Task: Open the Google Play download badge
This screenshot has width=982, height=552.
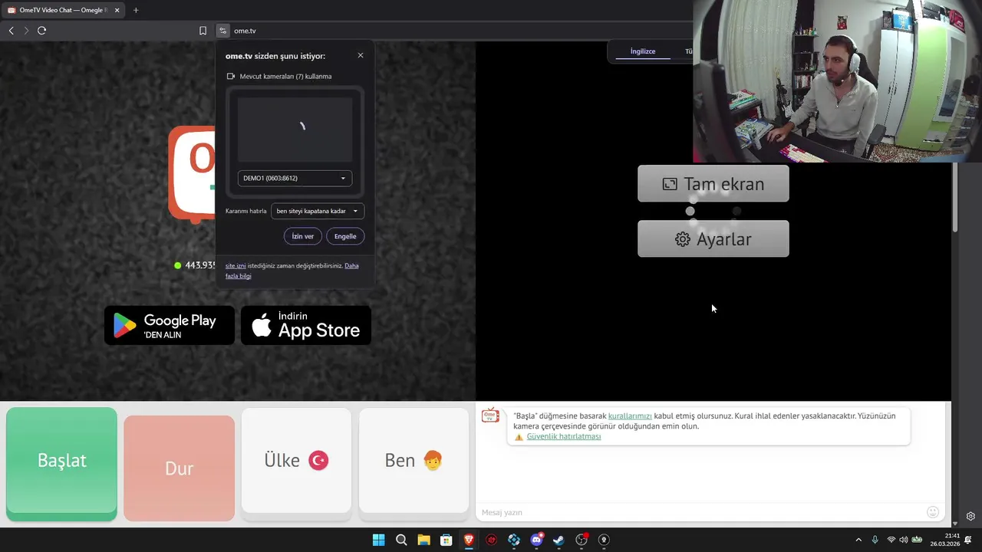Action: [170, 326]
